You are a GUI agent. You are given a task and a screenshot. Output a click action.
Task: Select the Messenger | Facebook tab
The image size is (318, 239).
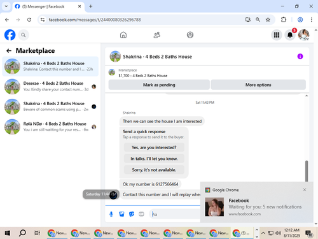[48, 6]
